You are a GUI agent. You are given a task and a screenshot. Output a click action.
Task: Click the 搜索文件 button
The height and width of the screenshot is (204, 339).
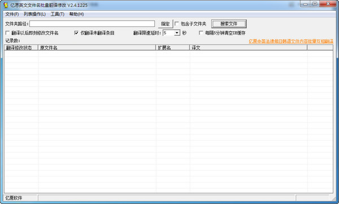click(x=229, y=24)
